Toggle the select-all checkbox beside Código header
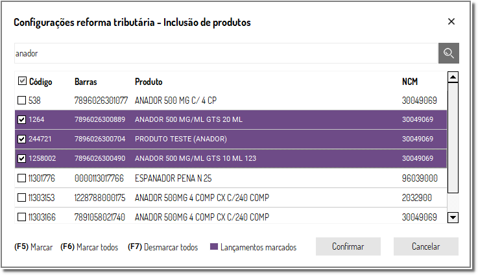The width and height of the screenshot is (478, 275). click(x=22, y=81)
